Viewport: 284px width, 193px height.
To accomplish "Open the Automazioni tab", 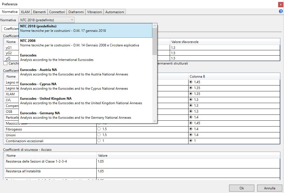I will (115, 12).
